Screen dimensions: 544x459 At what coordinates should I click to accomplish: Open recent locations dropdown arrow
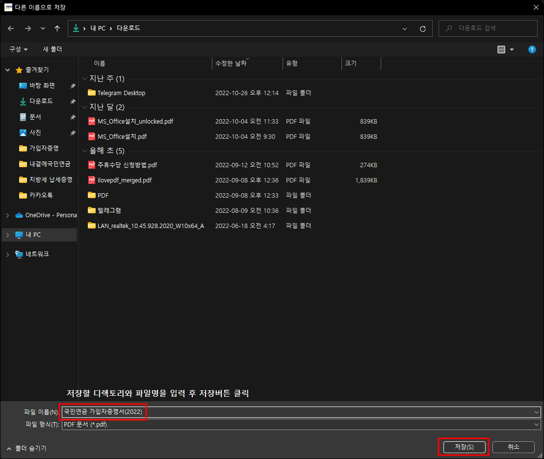pyautogui.click(x=43, y=28)
